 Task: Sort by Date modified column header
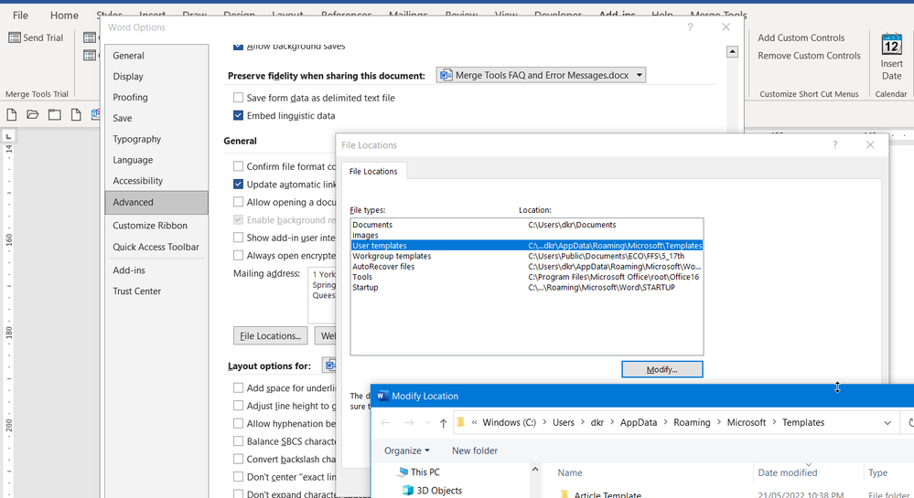click(809, 473)
